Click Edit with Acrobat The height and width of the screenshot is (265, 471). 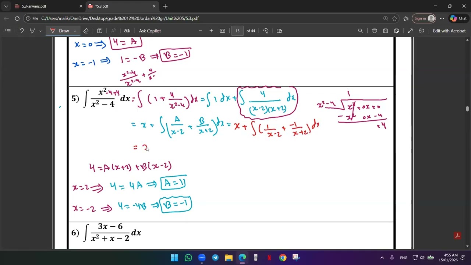(x=449, y=31)
